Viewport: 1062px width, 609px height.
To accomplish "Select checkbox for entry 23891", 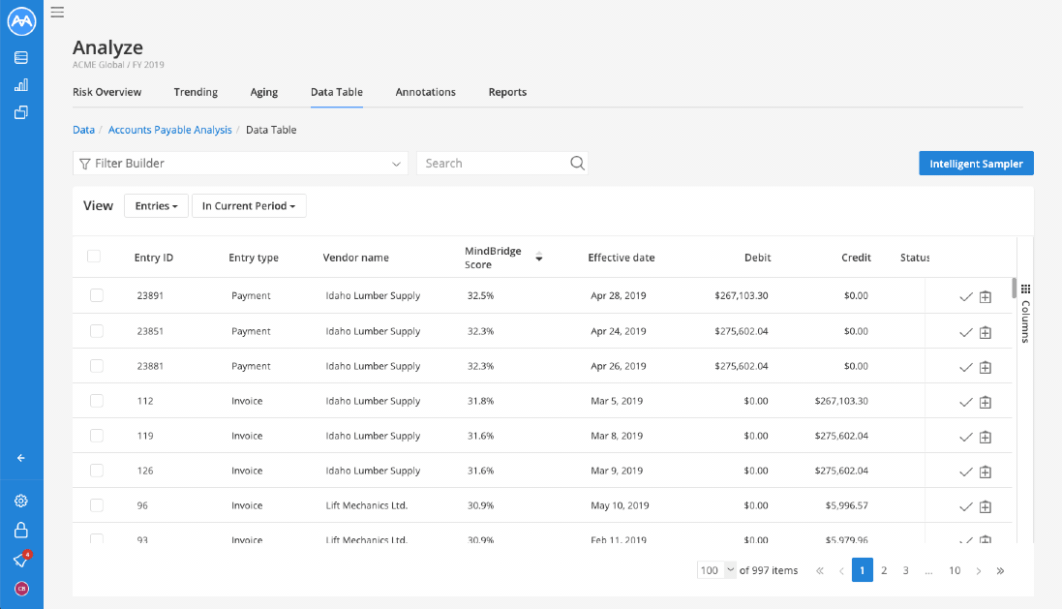I will [96, 295].
